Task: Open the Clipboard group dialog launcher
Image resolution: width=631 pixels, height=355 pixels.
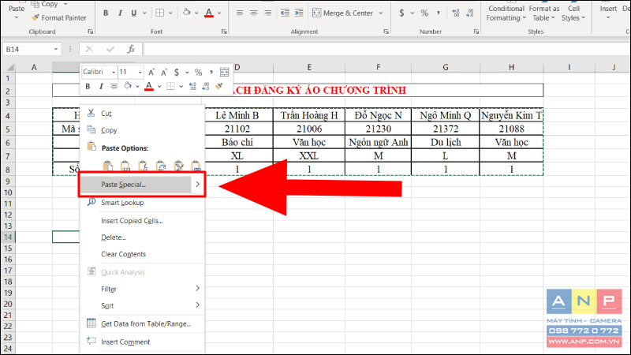Action: pyautogui.click(x=91, y=32)
